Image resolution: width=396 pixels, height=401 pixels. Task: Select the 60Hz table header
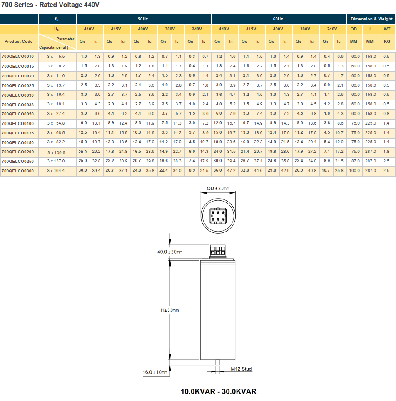coord(278,19)
